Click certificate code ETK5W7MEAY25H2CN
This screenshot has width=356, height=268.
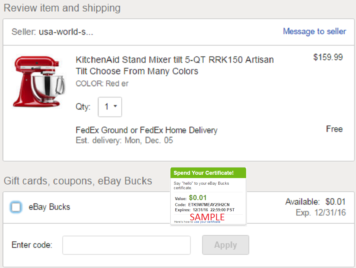coord(209,205)
